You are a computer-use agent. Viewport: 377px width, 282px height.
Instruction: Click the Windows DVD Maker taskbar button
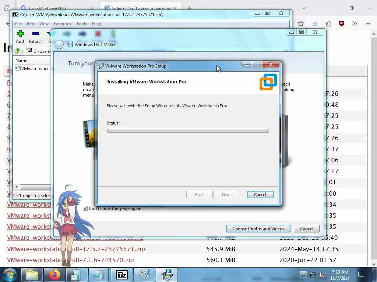[x=144, y=275]
